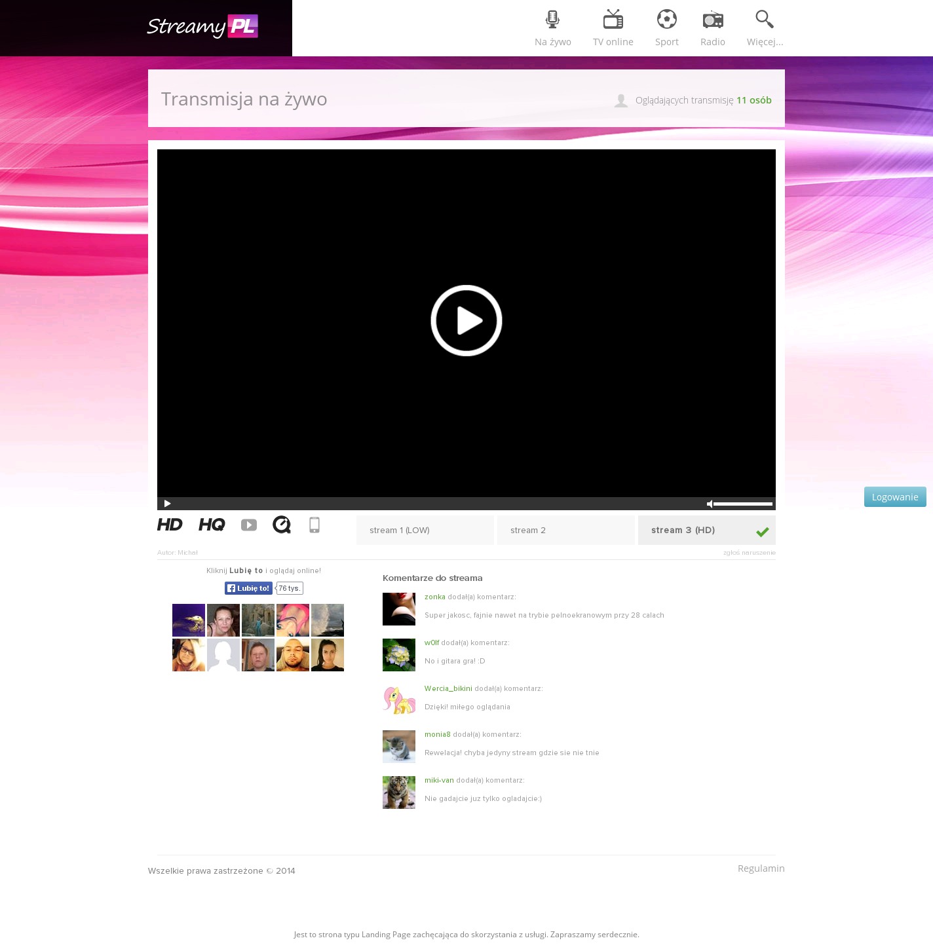Click the soccer ball Sport icon
Image resolution: width=933 pixels, height=951 pixels.
666,20
